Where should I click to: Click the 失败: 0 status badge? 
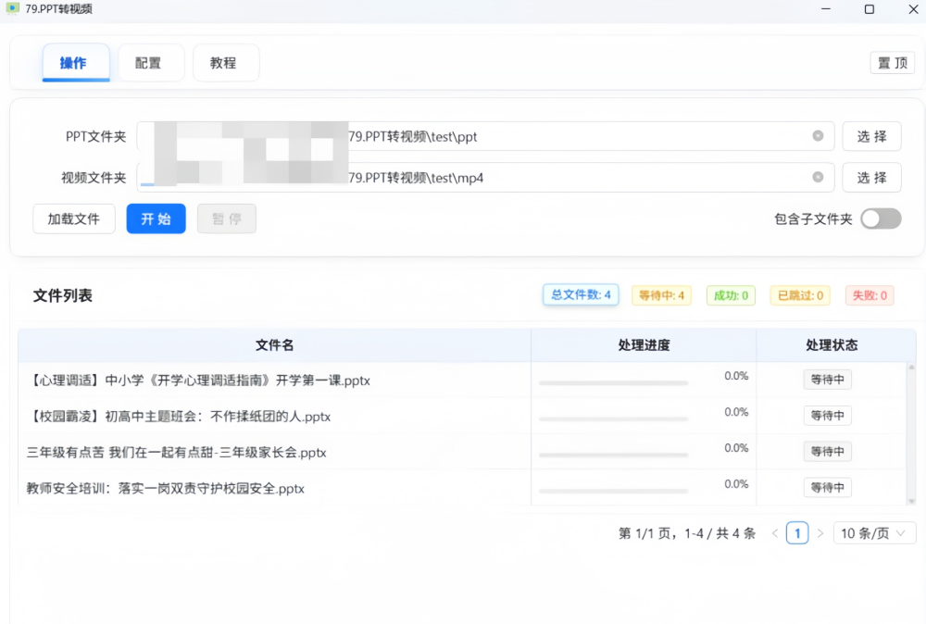tap(869, 295)
